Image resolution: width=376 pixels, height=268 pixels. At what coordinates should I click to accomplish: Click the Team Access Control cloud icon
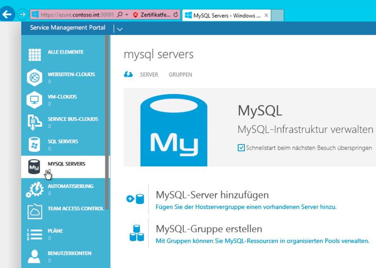click(x=35, y=212)
